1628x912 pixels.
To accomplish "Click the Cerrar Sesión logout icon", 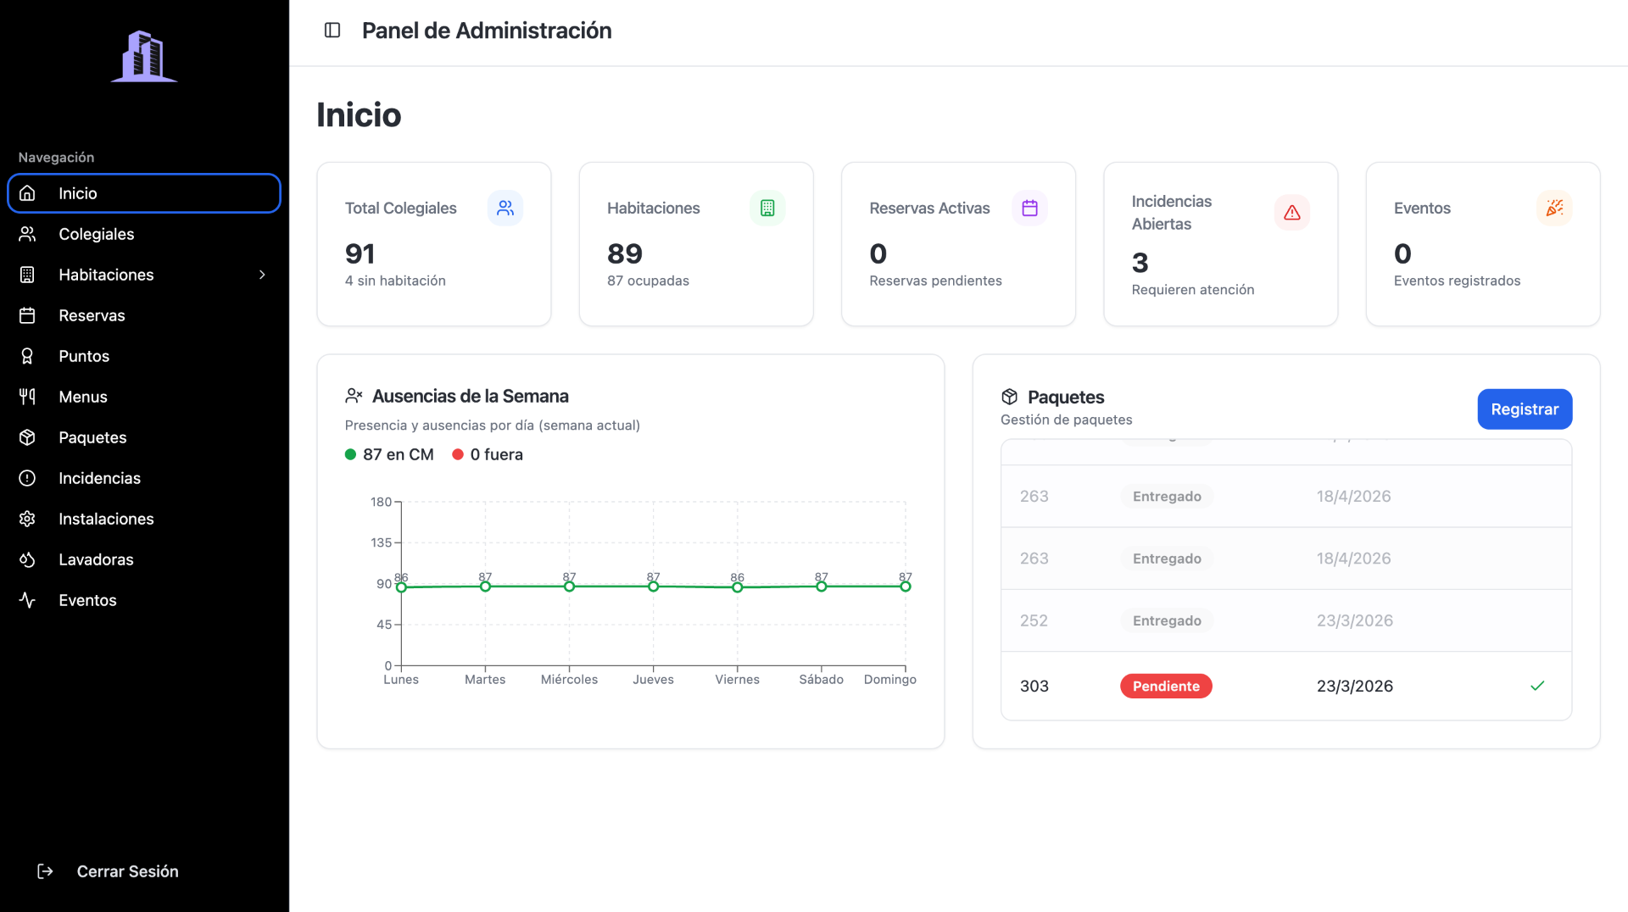I will click(46, 871).
